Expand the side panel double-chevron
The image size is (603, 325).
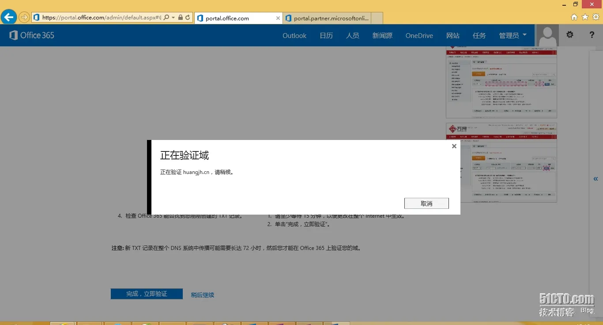click(595, 179)
